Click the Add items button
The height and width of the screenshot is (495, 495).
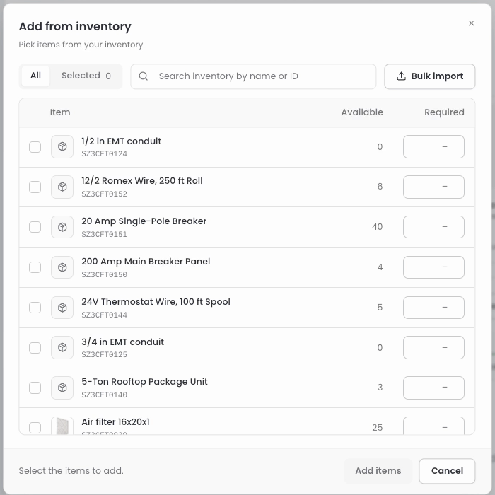click(378, 471)
